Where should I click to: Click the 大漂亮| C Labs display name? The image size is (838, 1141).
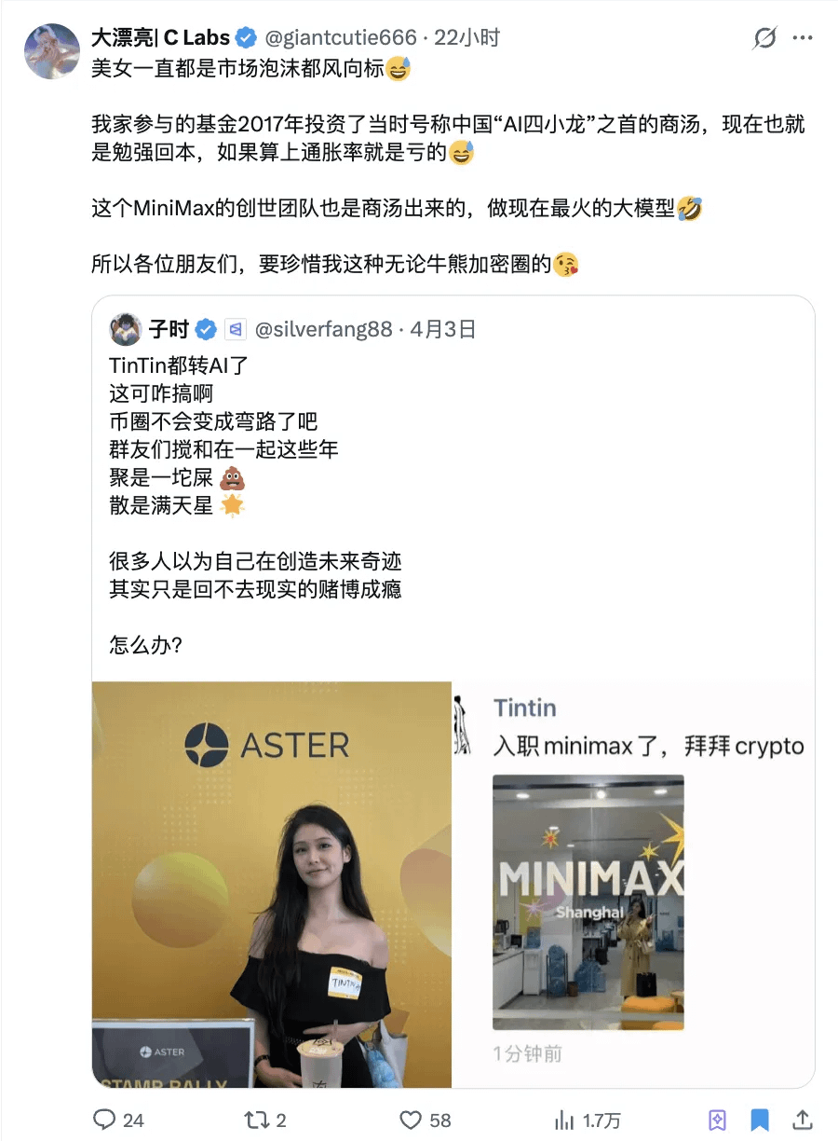160,37
